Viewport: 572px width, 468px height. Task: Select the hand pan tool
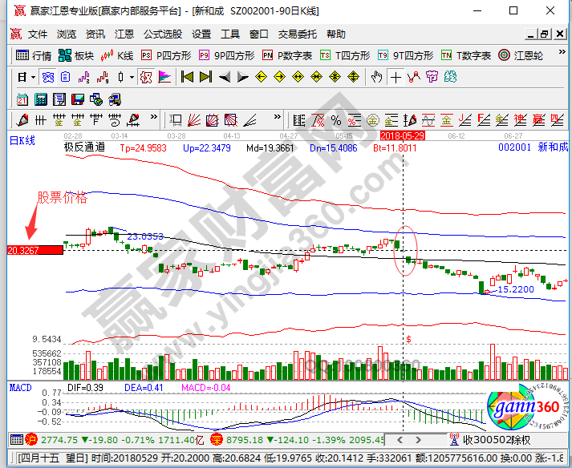pos(377,77)
